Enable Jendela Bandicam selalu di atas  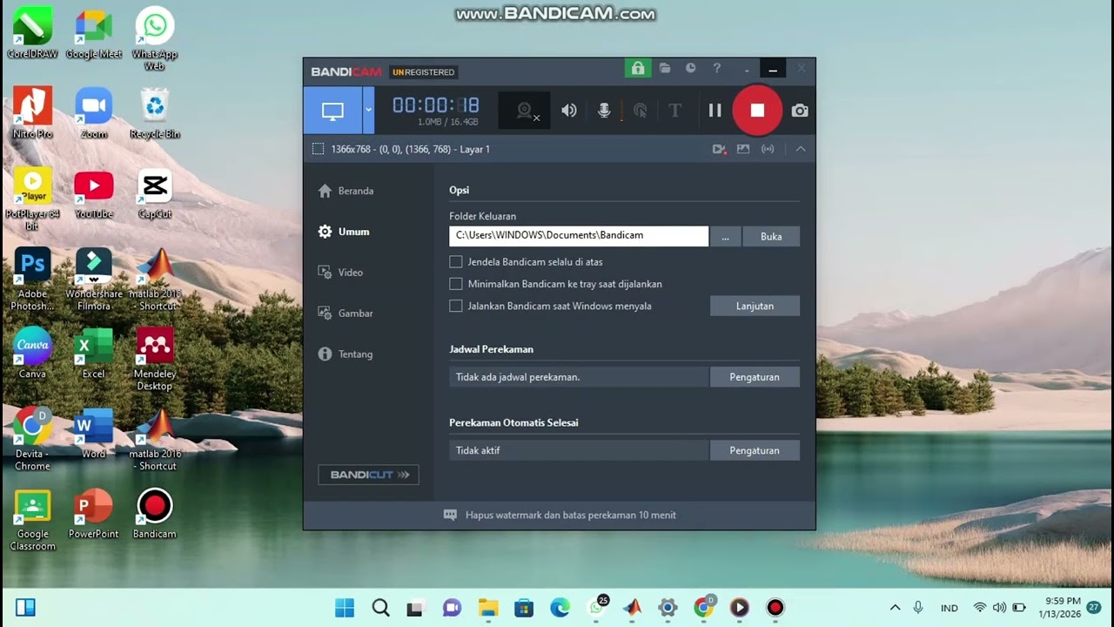(x=456, y=261)
